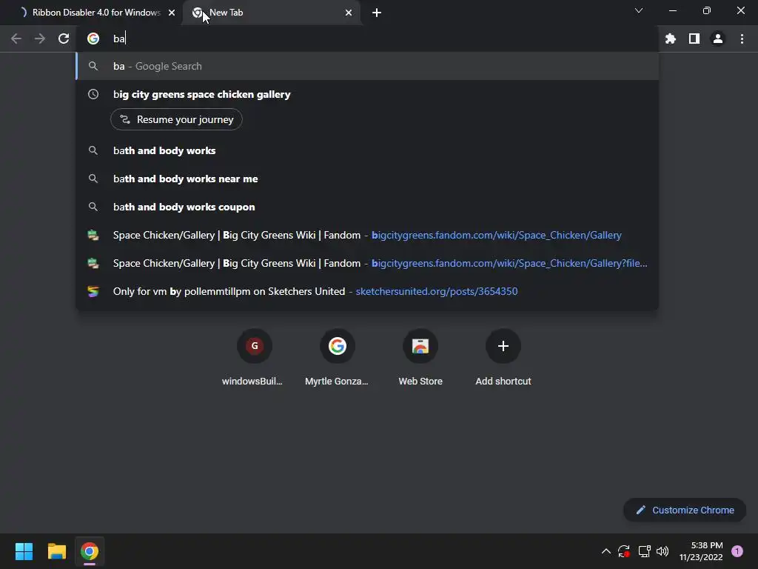Click the Resume your journey chip
Screen dimensions: 758x569
click(x=176, y=119)
